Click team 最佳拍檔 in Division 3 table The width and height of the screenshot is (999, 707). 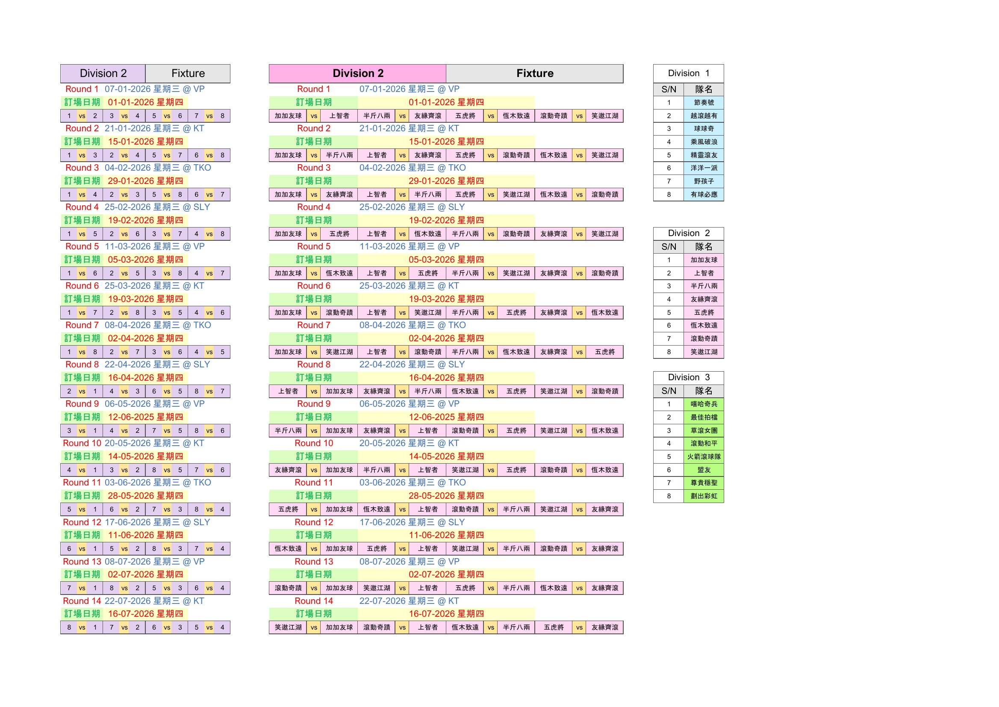click(704, 417)
